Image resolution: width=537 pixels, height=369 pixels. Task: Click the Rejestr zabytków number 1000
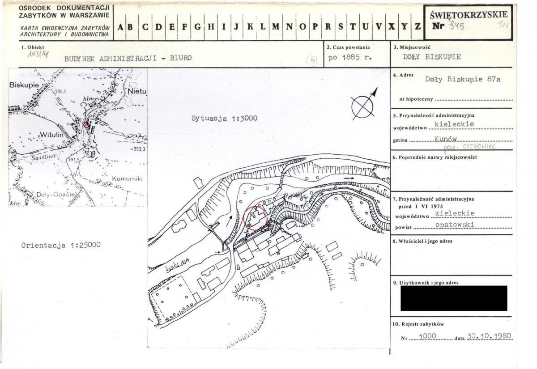point(424,336)
